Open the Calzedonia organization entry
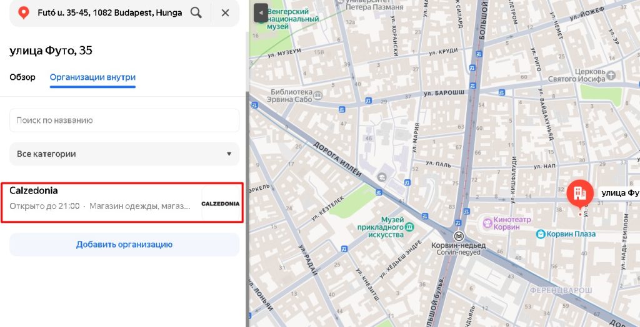 coord(100,203)
